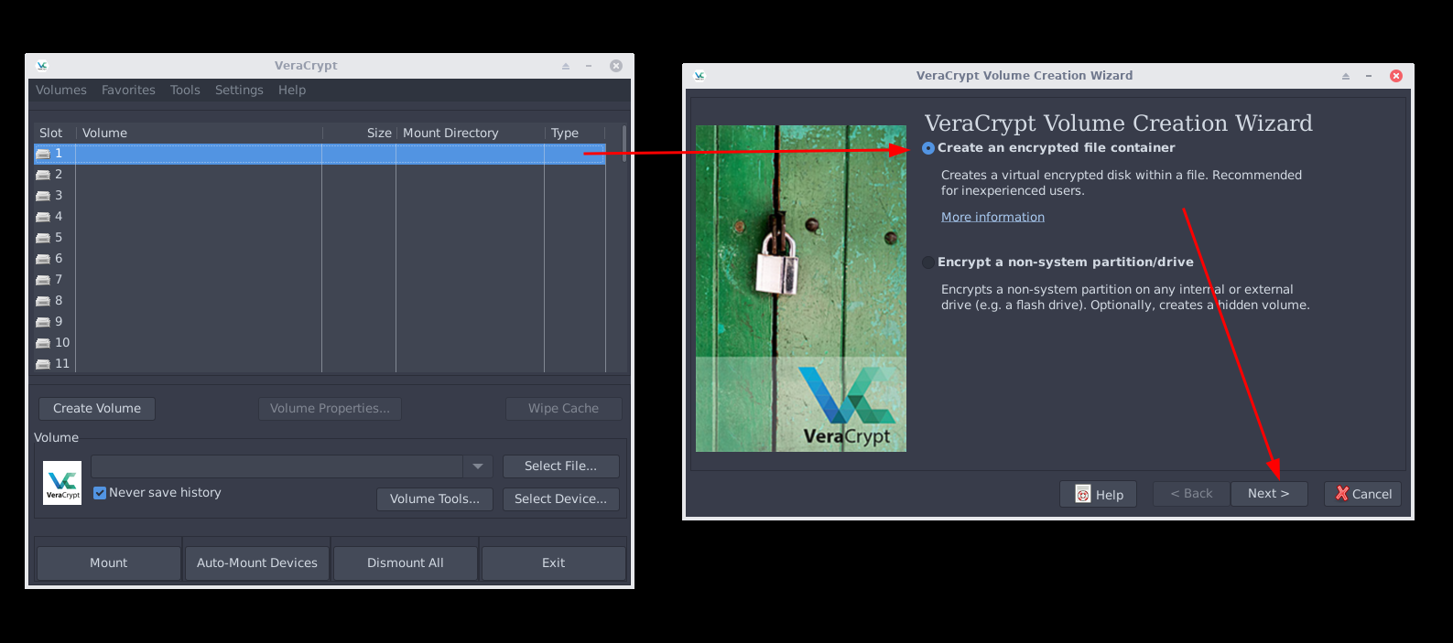Click the volume path input field
This screenshot has width=1453, height=643.
pos(277,466)
